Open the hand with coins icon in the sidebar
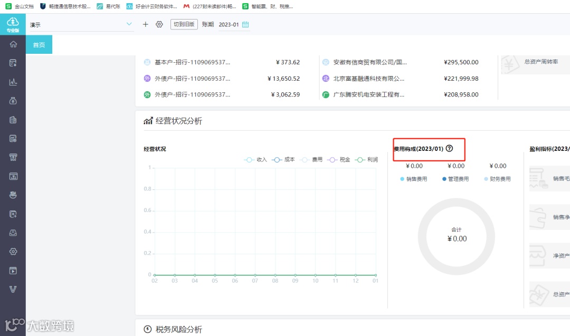This screenshot has width=570, height=336. pos(13,195)
